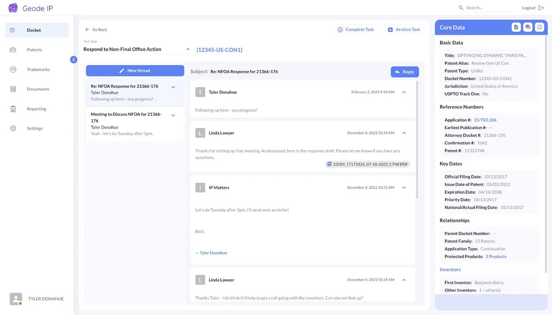Open the document icon in Core Data header
This screenshot has width=552, height=315.
[x=516, y=27]
